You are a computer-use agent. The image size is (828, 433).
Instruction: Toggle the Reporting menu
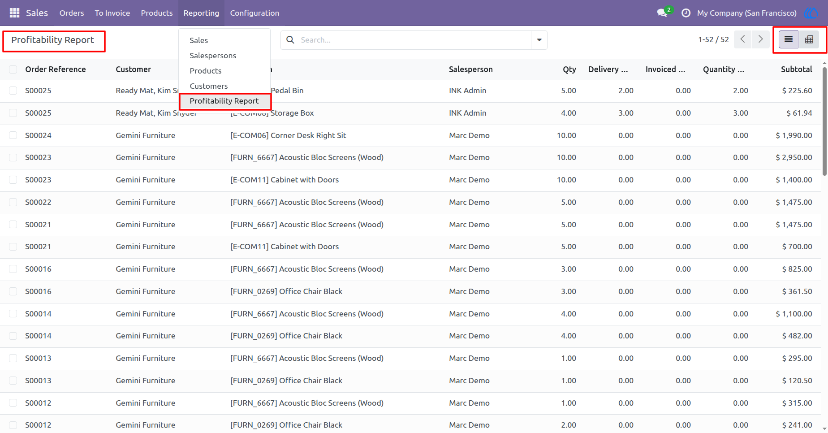click(x=201, y=13)
